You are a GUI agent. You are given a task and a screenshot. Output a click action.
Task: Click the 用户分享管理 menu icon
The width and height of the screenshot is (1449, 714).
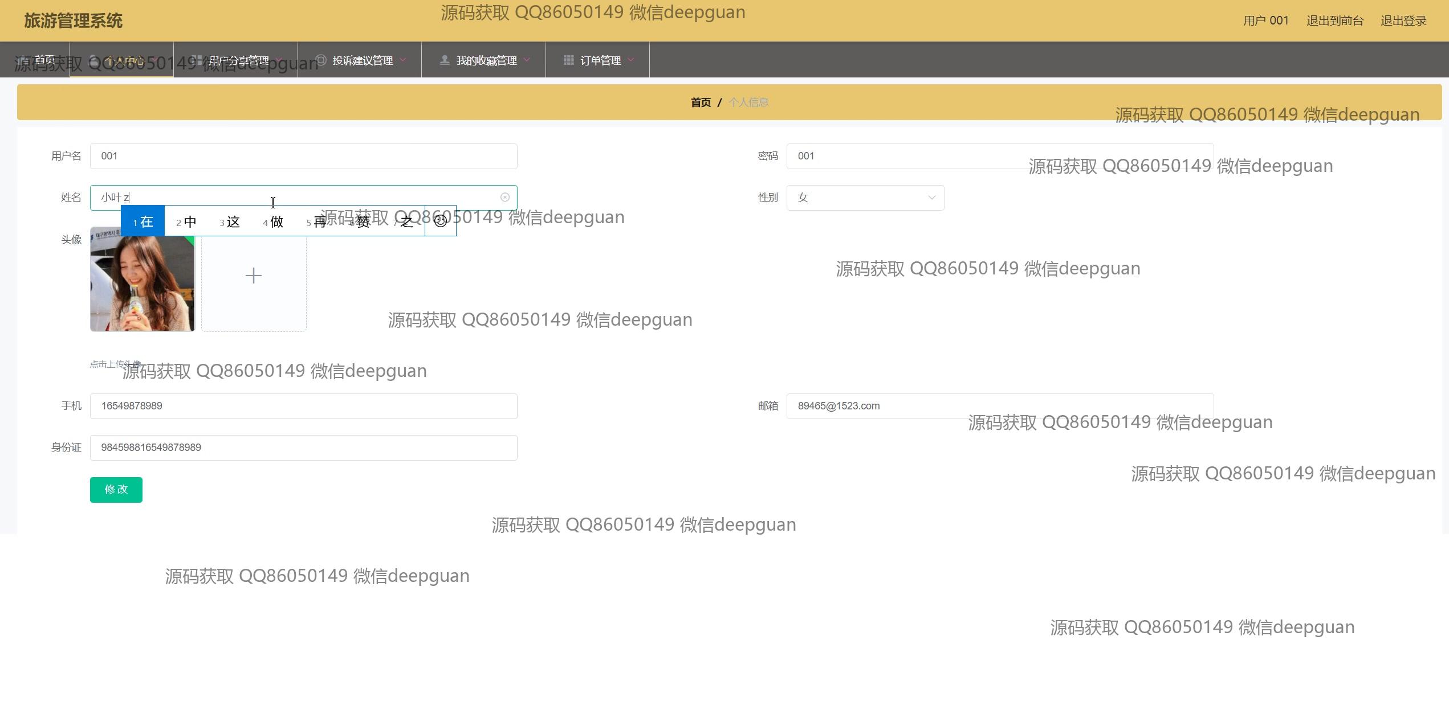point(197,60)
